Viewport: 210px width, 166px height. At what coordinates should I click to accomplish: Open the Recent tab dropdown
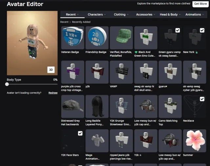(72, 14)
